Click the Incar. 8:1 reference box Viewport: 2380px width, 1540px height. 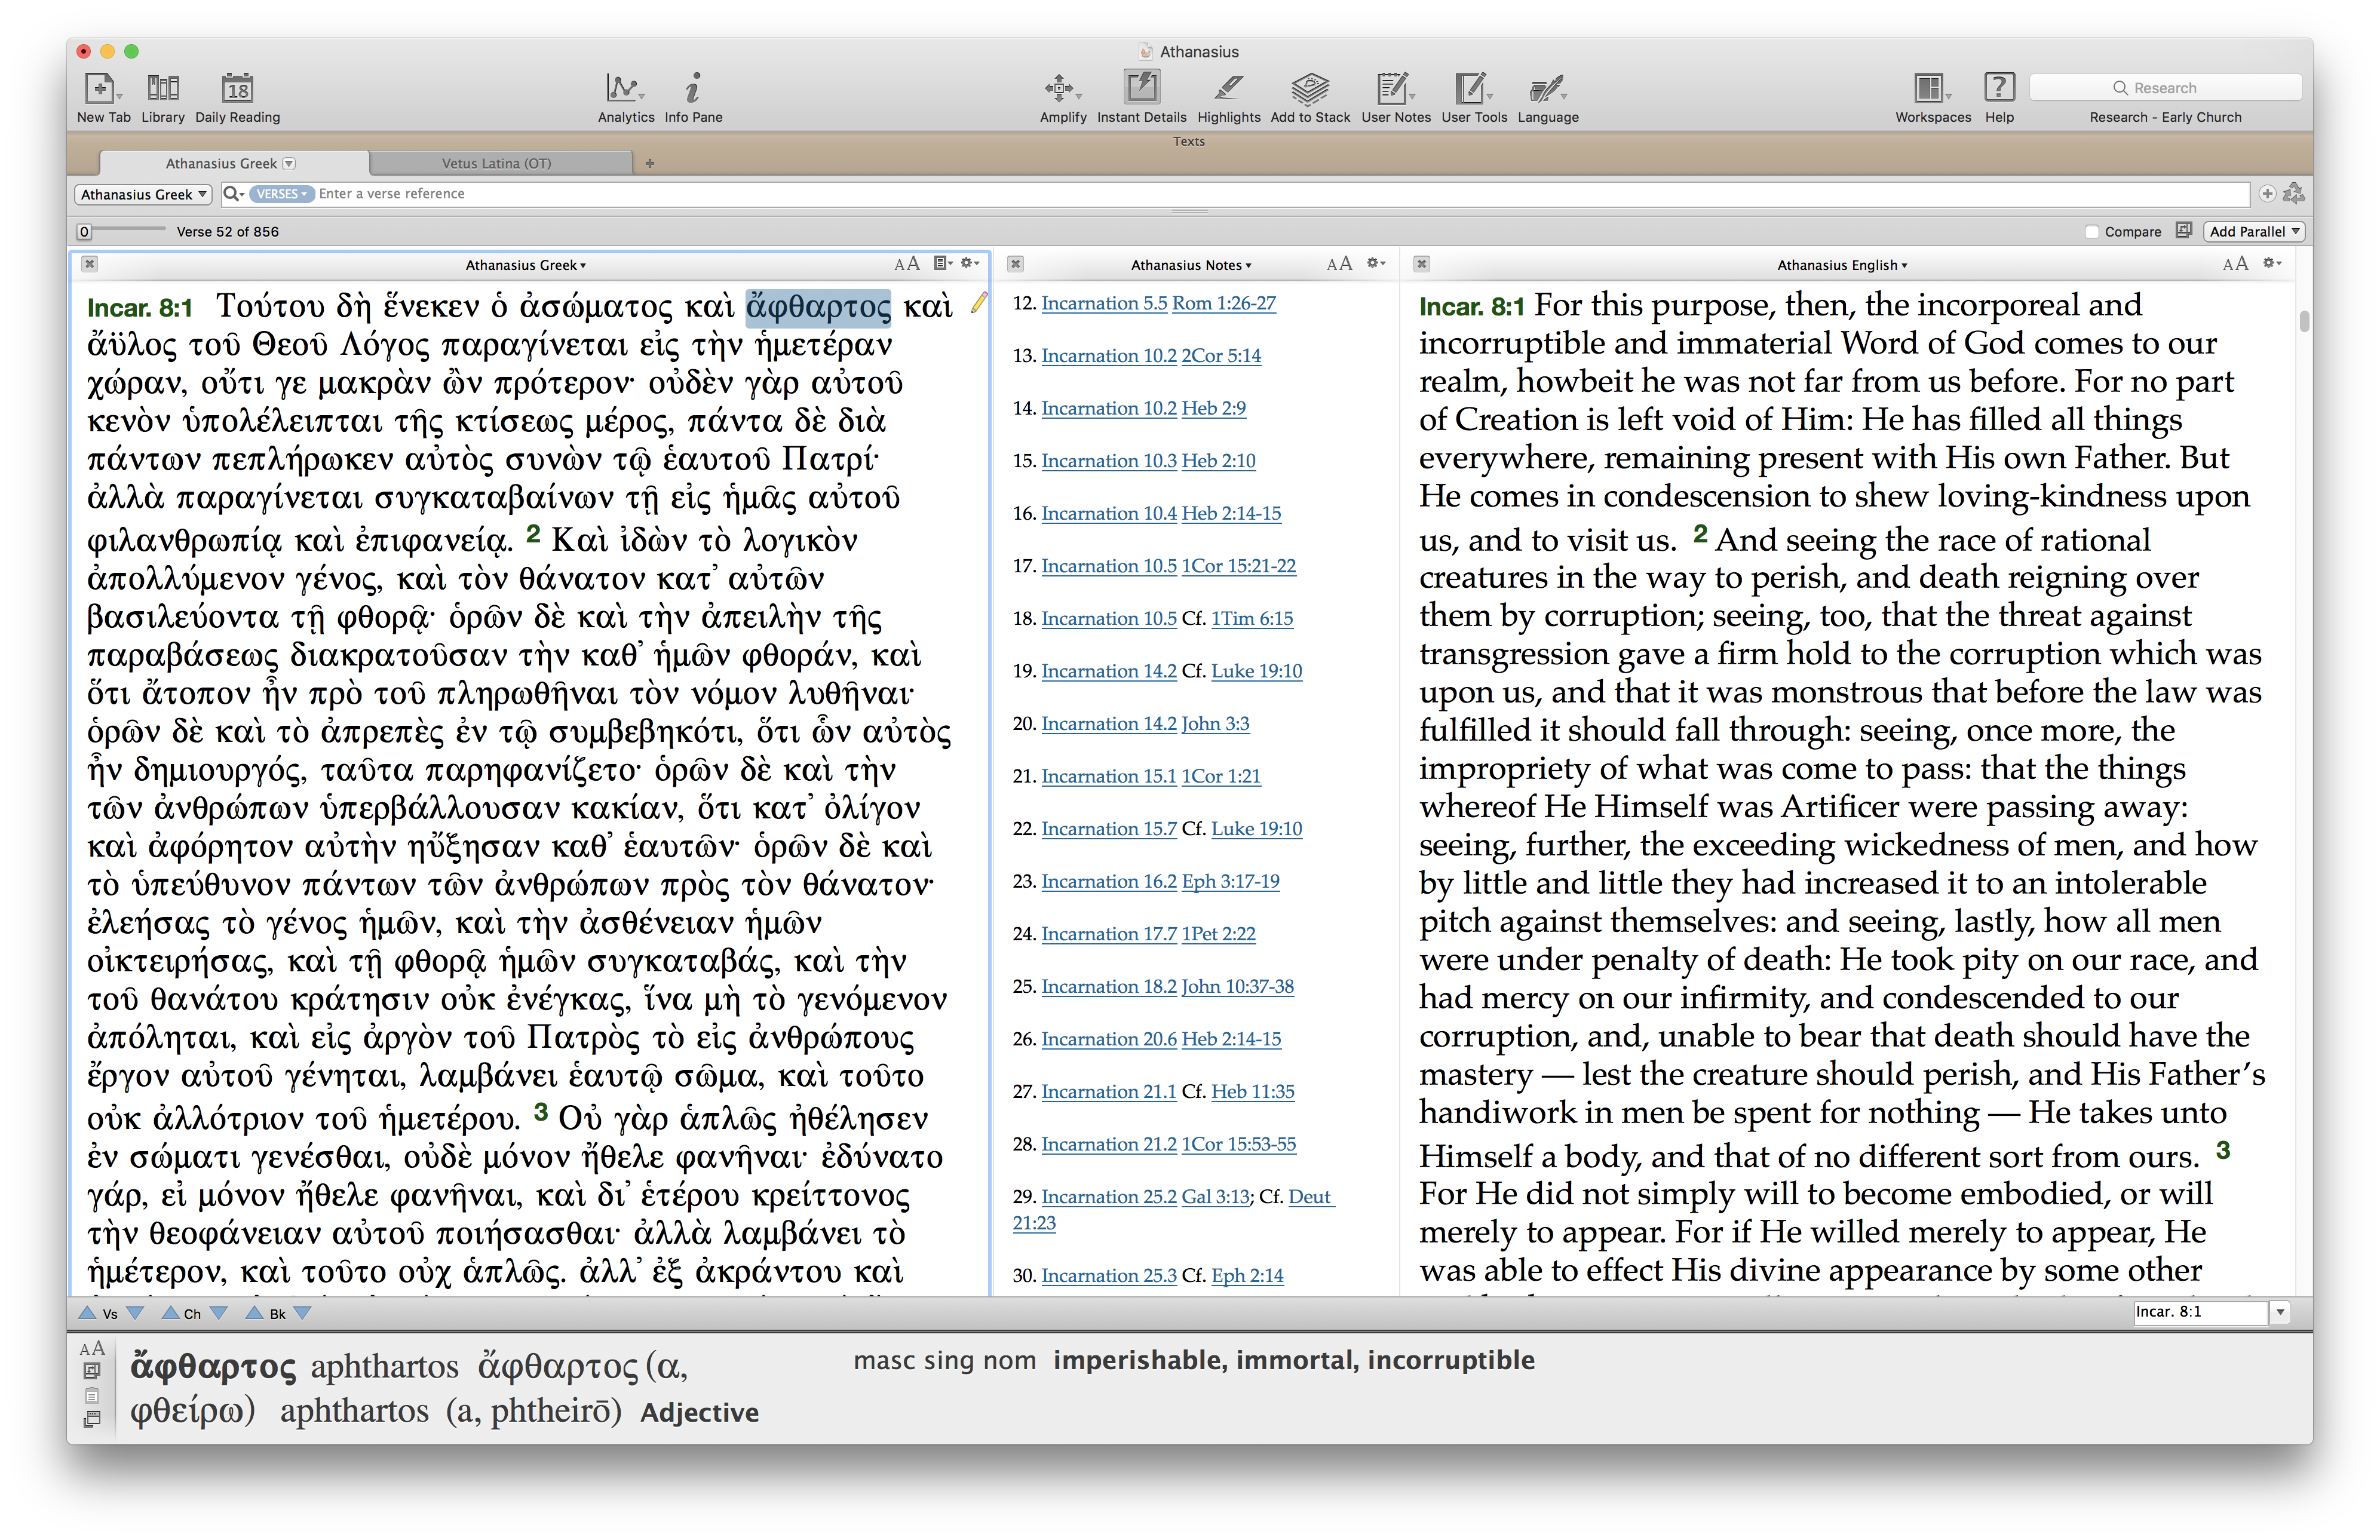(2199, 1312)
